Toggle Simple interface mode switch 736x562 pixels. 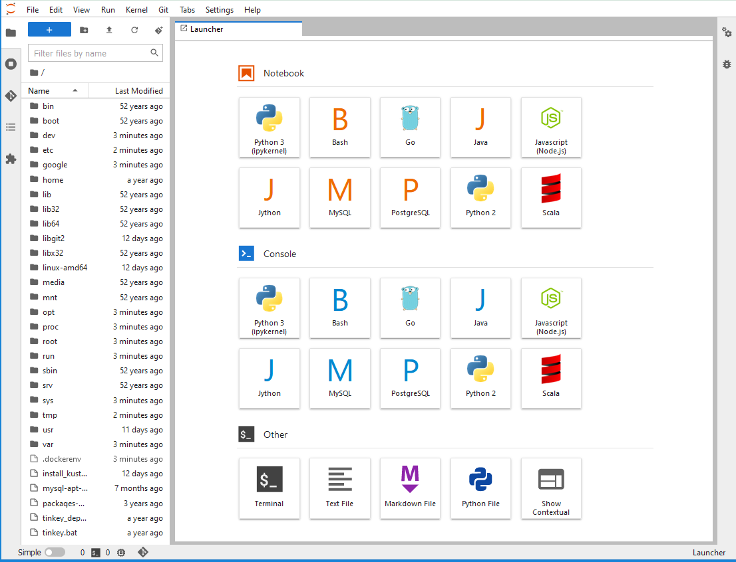(x=55, y=552)
